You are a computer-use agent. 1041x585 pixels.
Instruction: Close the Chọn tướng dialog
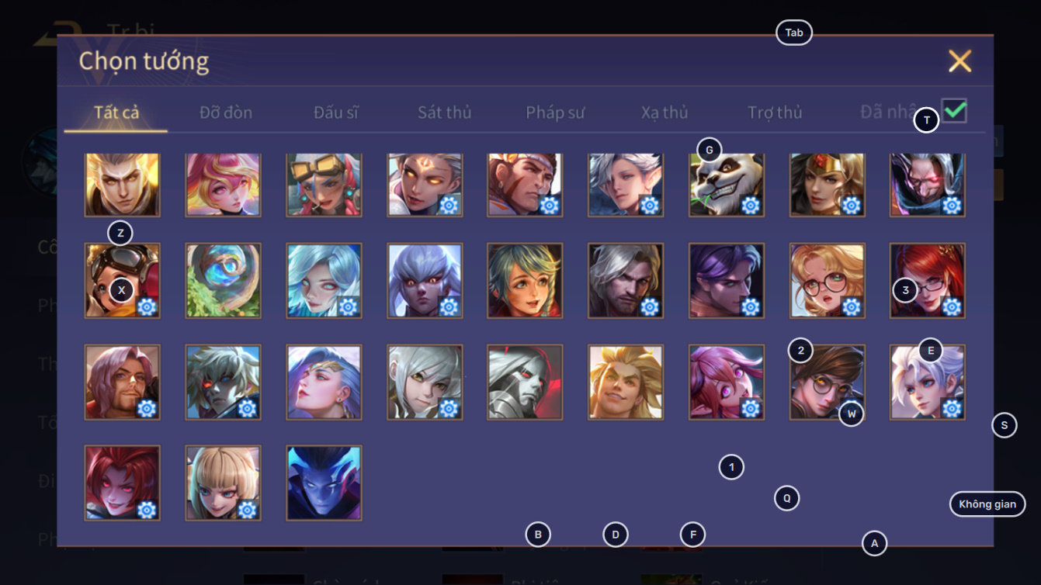coord(959,61)
